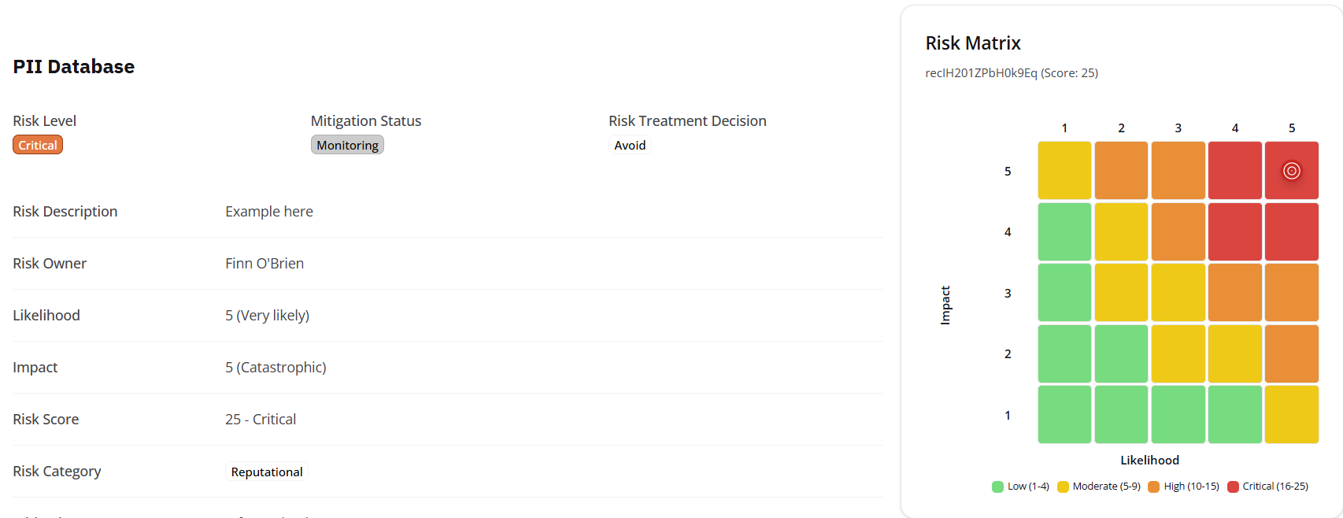
Task: Click the Avoid treatment decision tag
Action: [x=630, y=145]
